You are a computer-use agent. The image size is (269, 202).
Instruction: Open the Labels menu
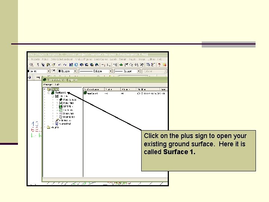pos(113,59)
